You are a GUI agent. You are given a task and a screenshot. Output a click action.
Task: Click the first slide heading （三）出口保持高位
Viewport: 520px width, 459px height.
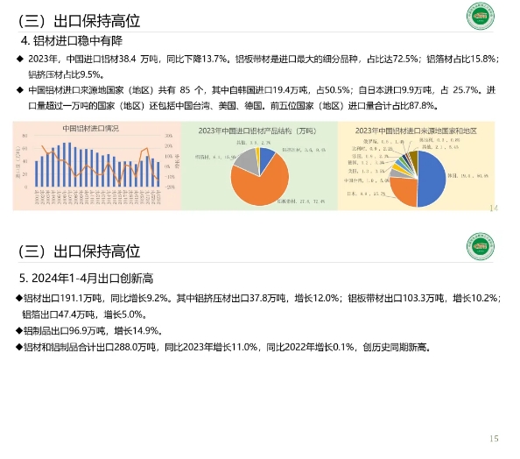tap(79, 21)
